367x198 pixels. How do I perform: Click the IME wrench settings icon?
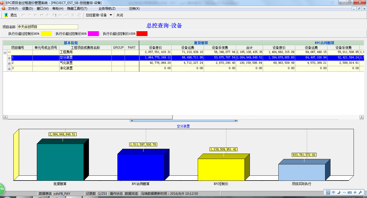tap(361, 192)
